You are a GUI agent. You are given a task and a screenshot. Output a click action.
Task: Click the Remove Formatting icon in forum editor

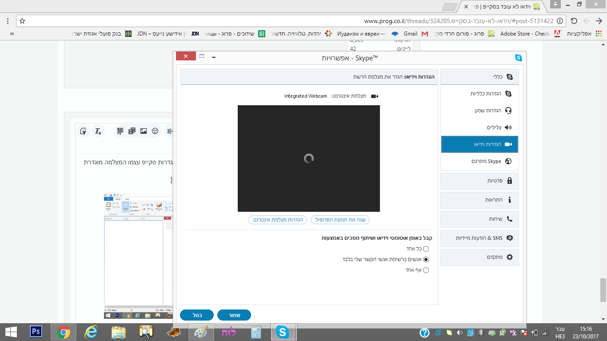pyautogui.click(x=98, y=131)
